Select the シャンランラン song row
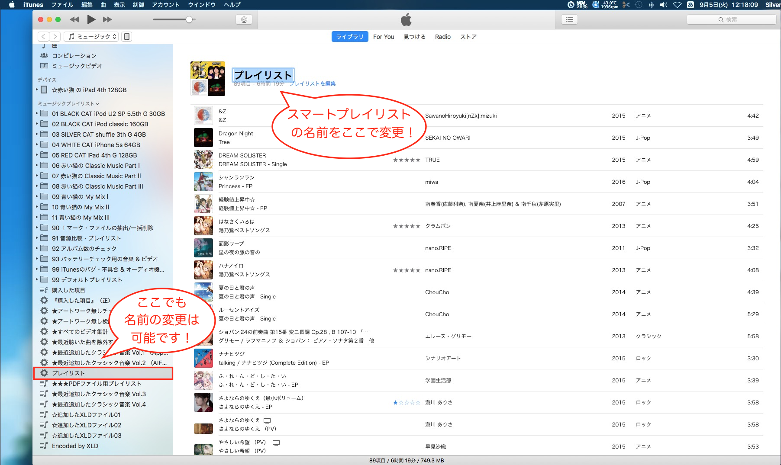The width and height of the screenshot is (781, 465). pos(476,182)
